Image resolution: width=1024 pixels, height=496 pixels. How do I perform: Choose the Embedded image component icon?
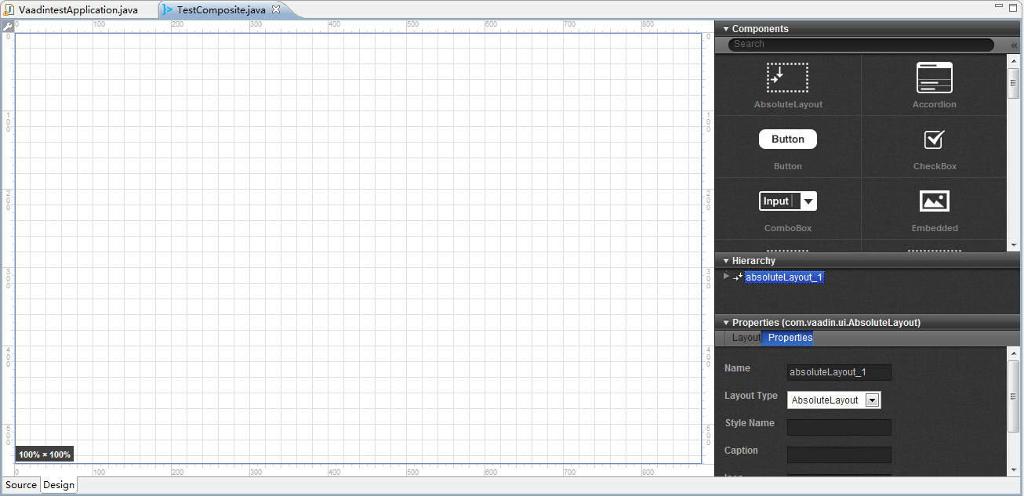[x=934, y=201]
